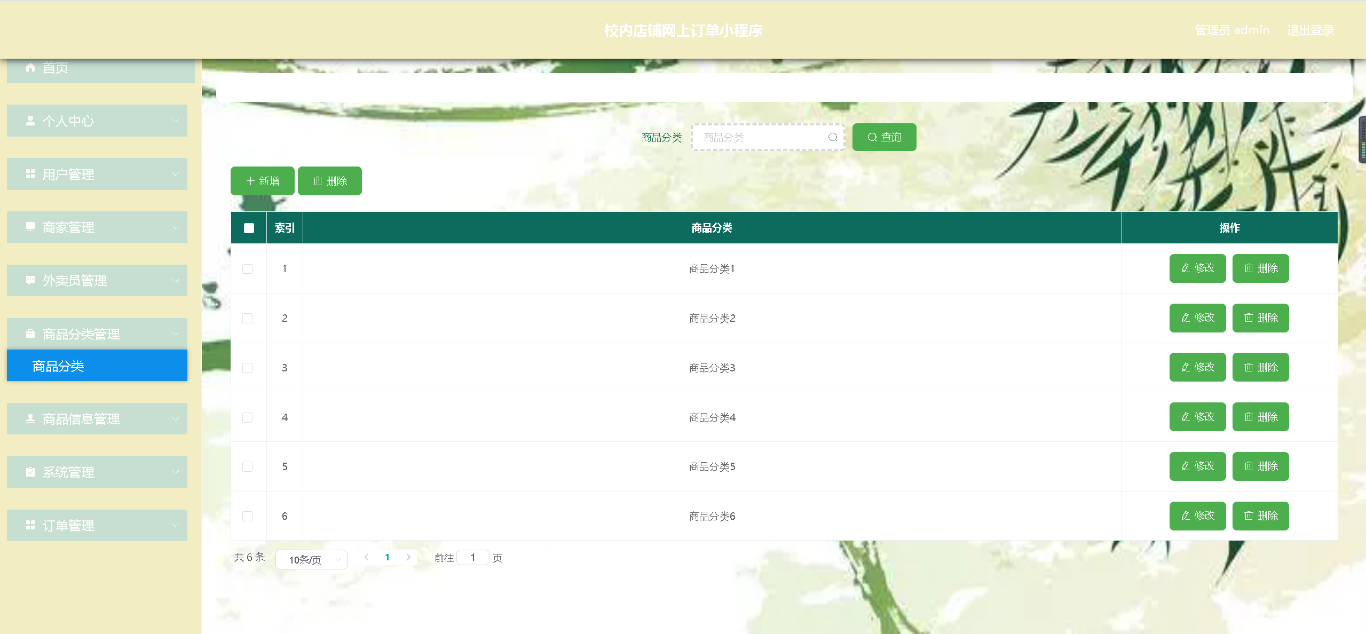
Task: Click the chat icon beside 外卖员管理
Action: 30,280
